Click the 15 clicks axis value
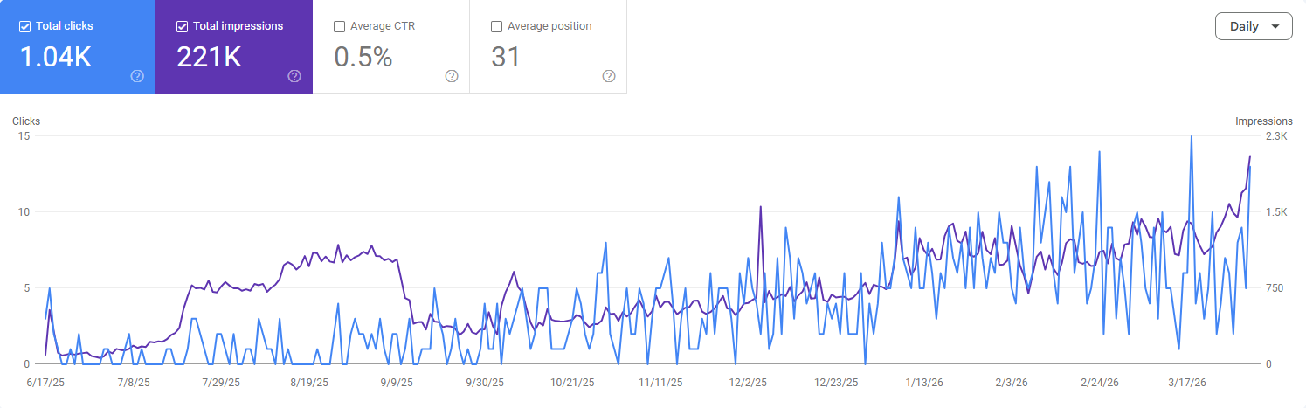1306x408 pixels. coord(24,136)
